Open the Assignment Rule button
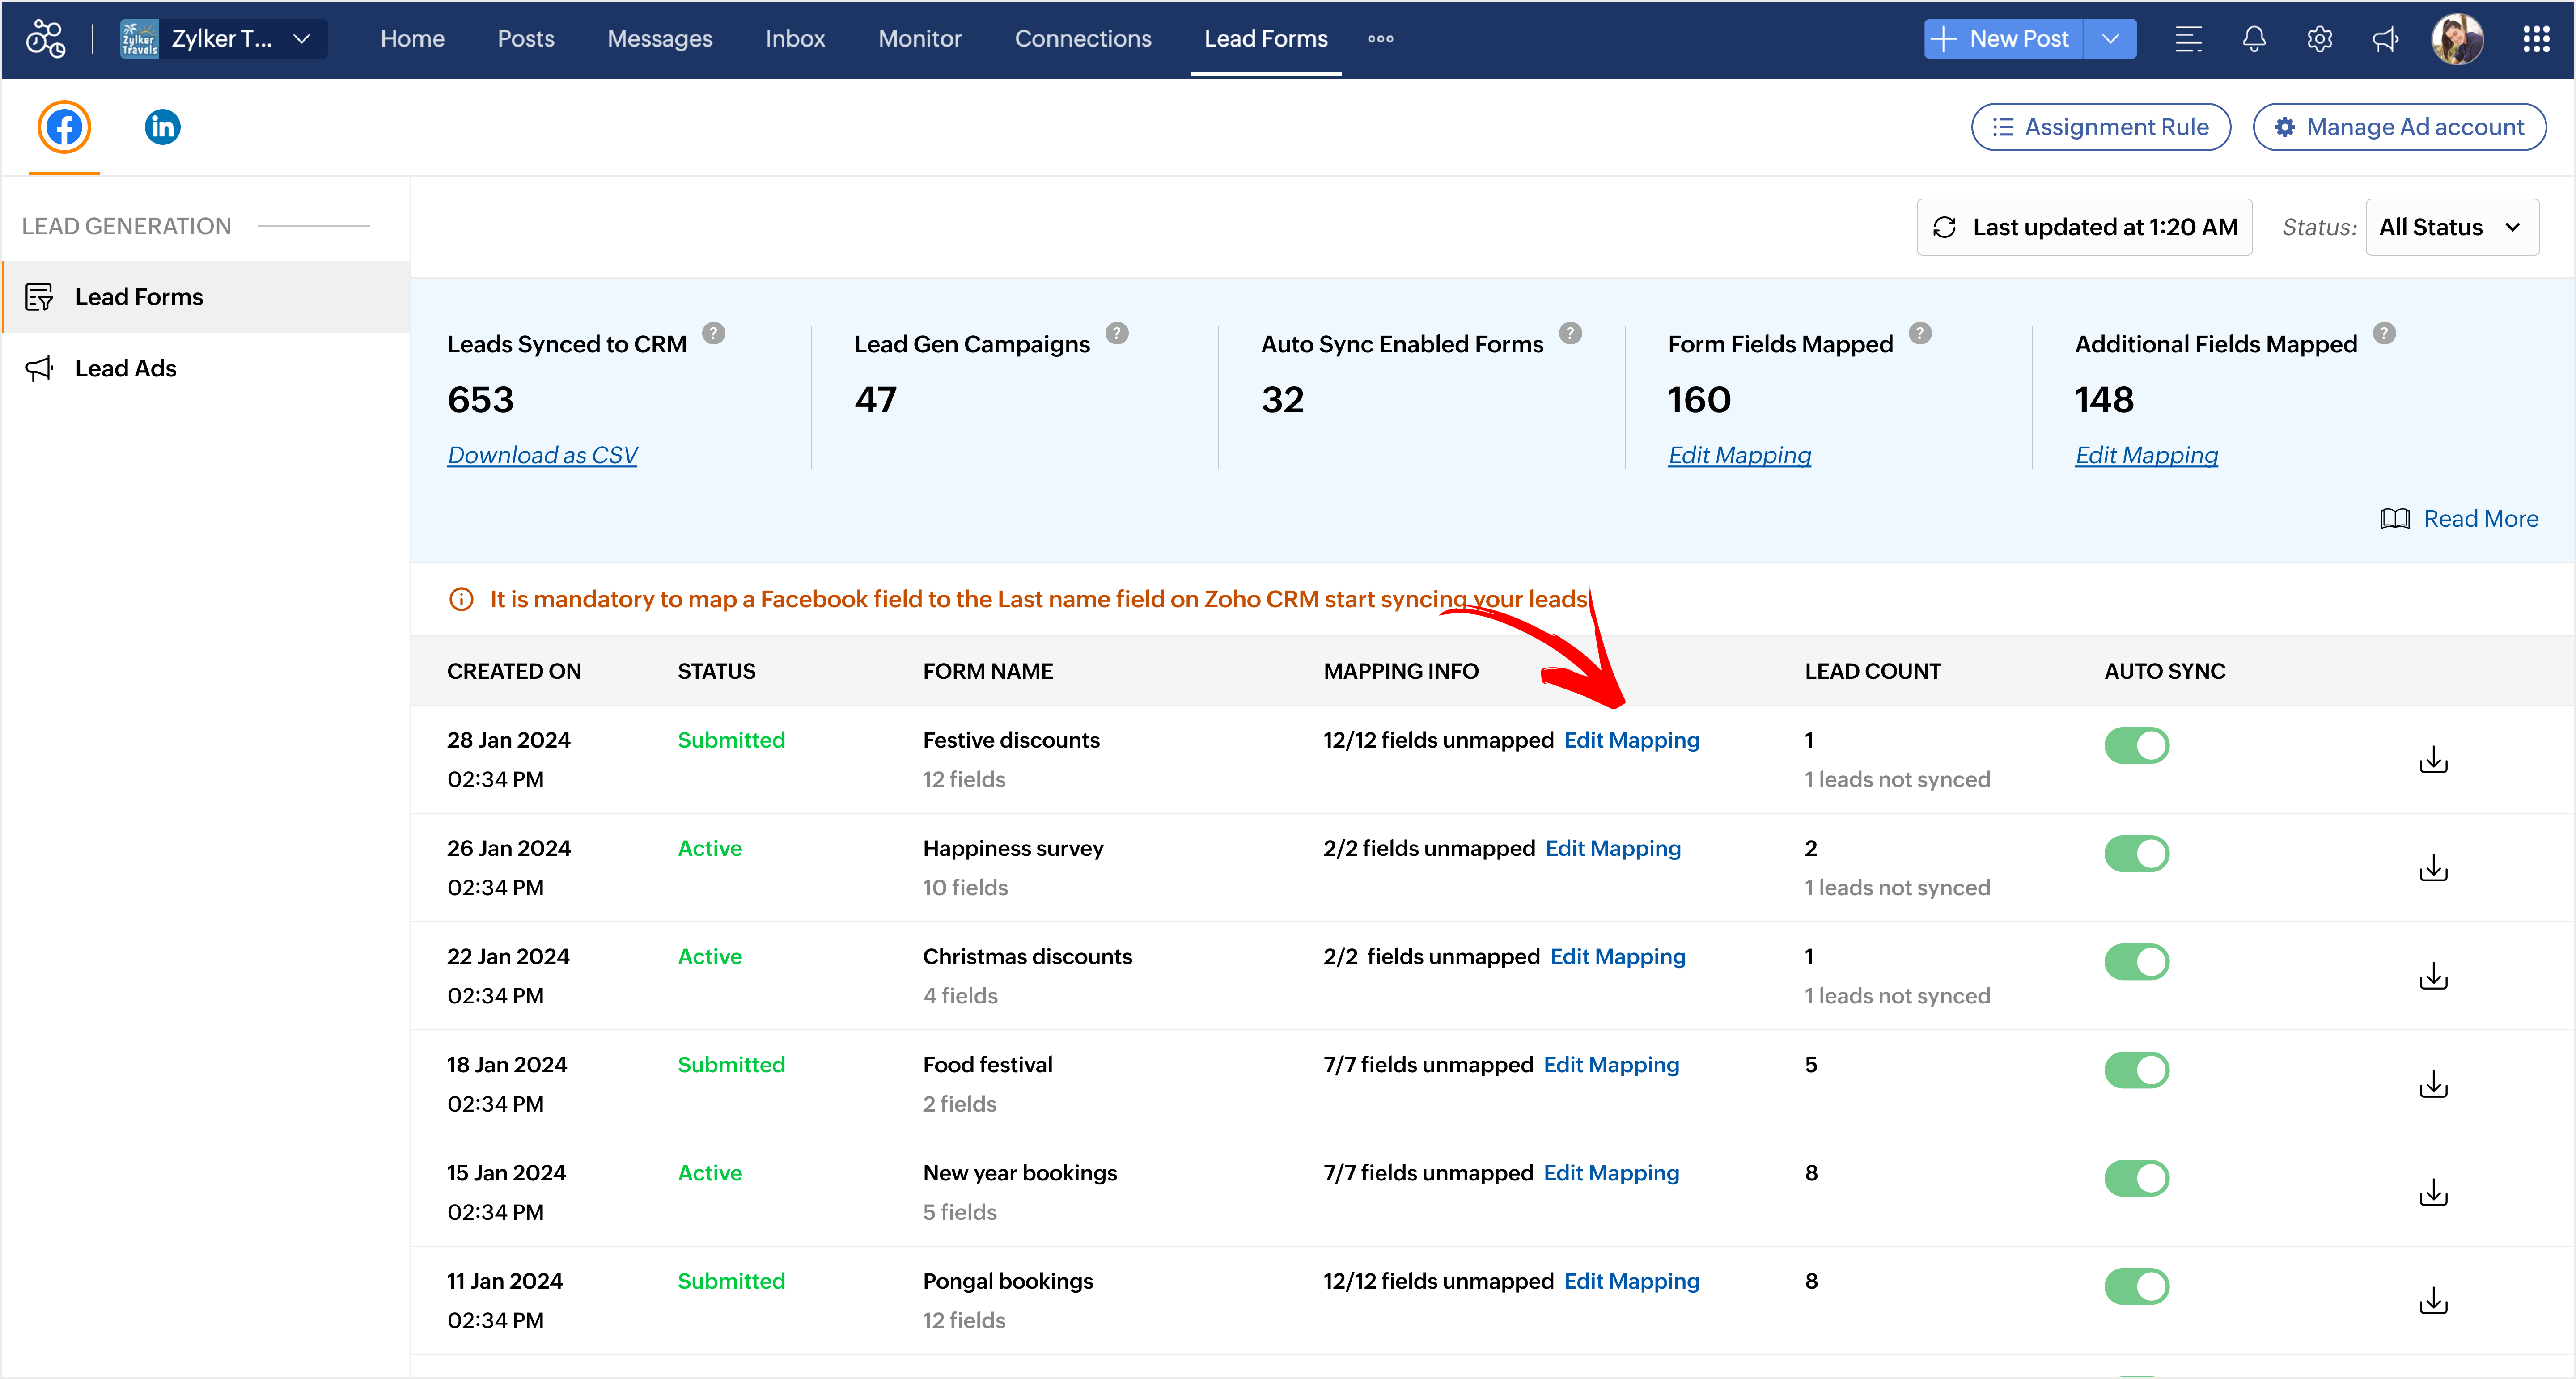The image size is (2576, 1379). (x=2100, y=127)
